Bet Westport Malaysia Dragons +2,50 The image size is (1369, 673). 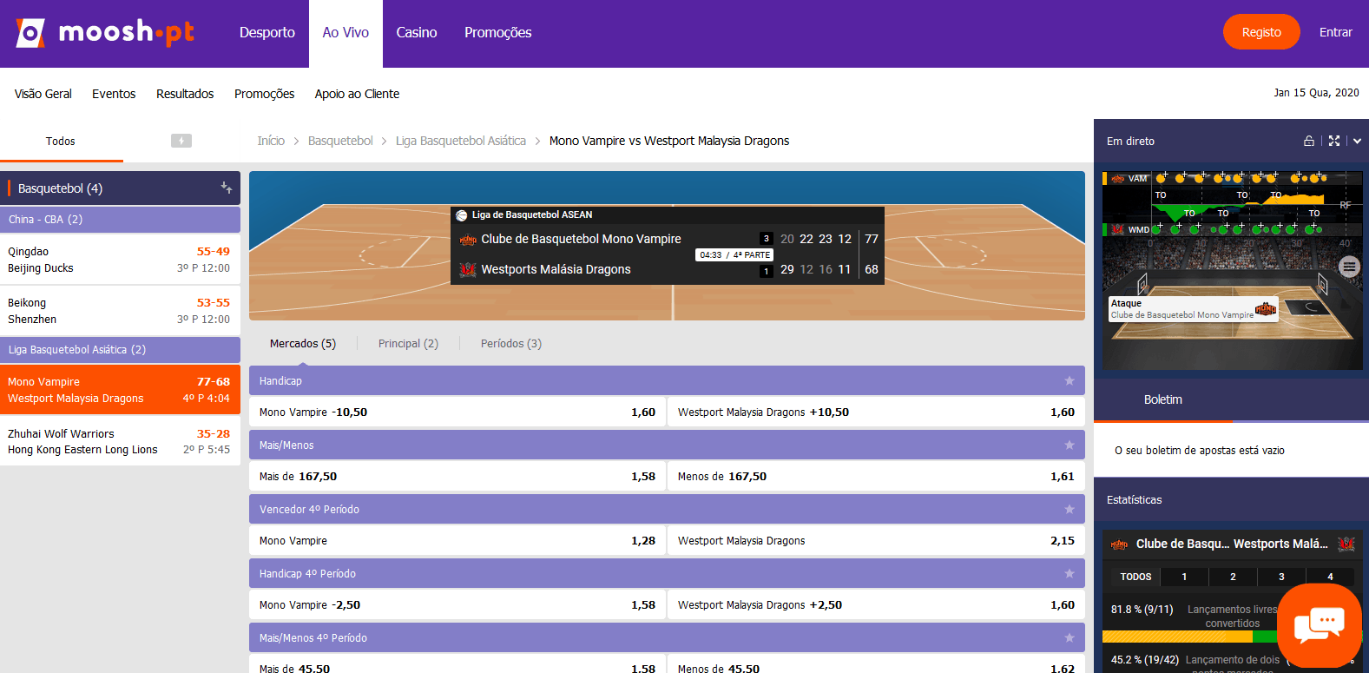[876, 605]
